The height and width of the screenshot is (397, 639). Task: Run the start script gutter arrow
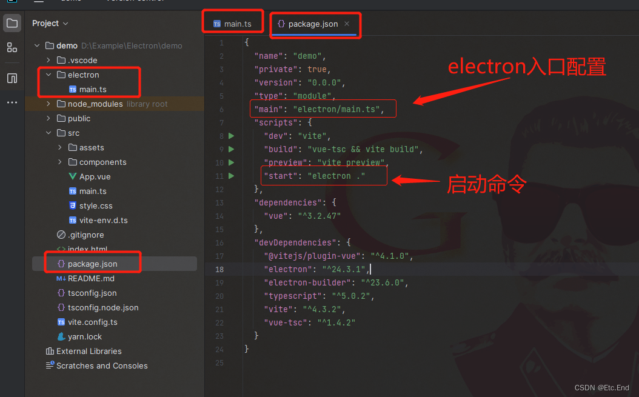[x=232, y=176]
